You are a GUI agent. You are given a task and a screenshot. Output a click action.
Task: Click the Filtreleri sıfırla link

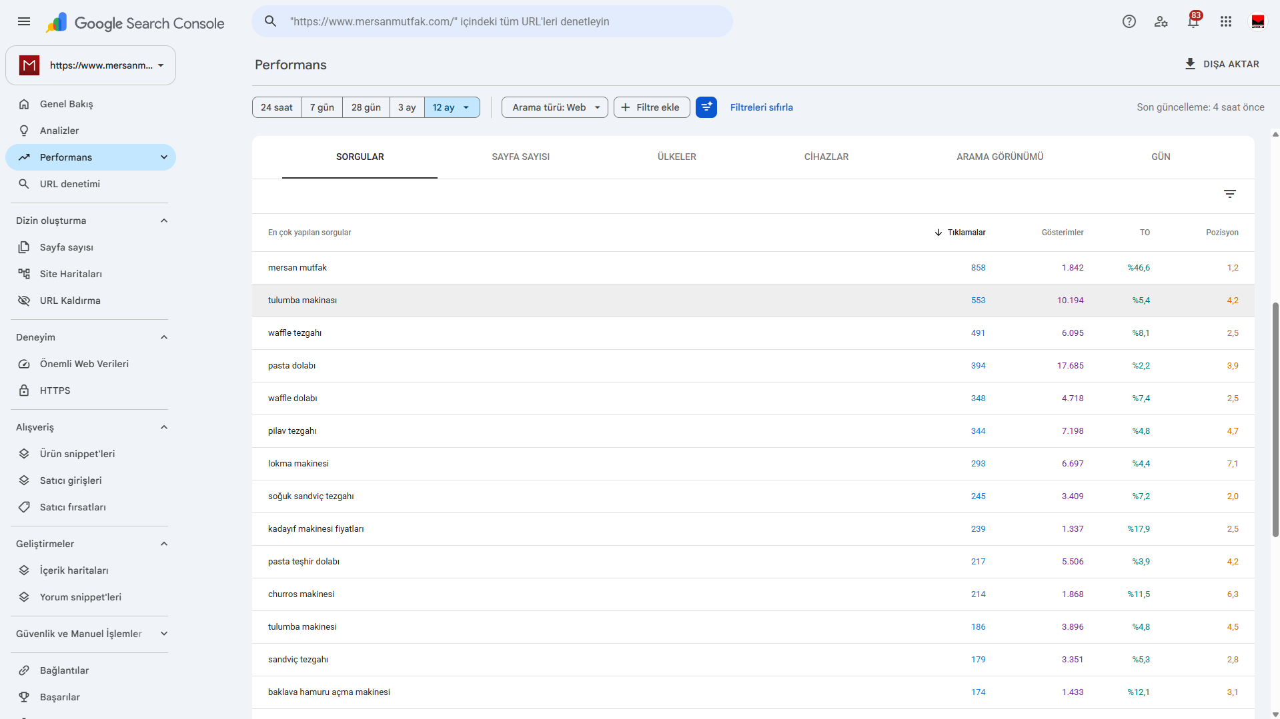click(x=762, y=107)
